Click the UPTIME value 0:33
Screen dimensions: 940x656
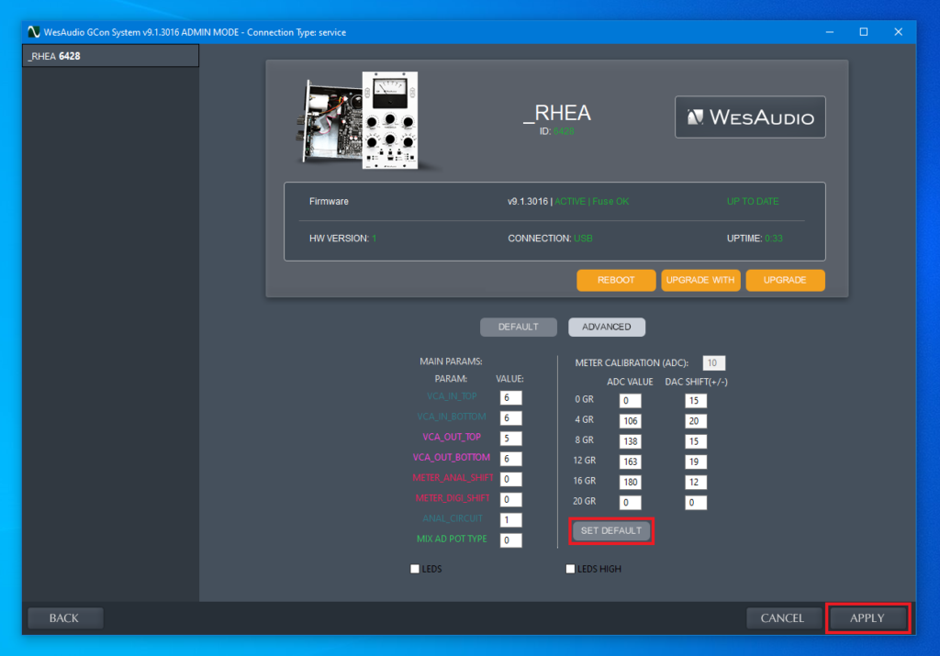pyautogui.click(x=773, y=239)
